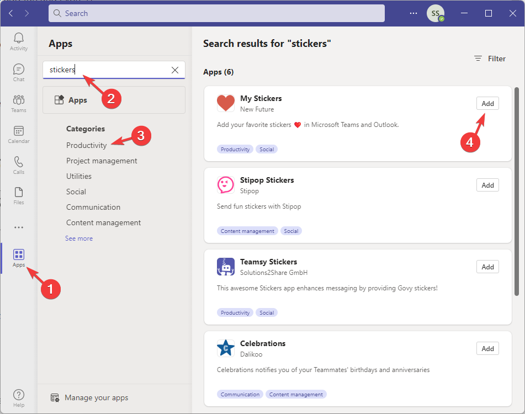Focus the top Search bar
Image resolution: width=525 pixels, height=414 pixels.
[x=216, y=13]
